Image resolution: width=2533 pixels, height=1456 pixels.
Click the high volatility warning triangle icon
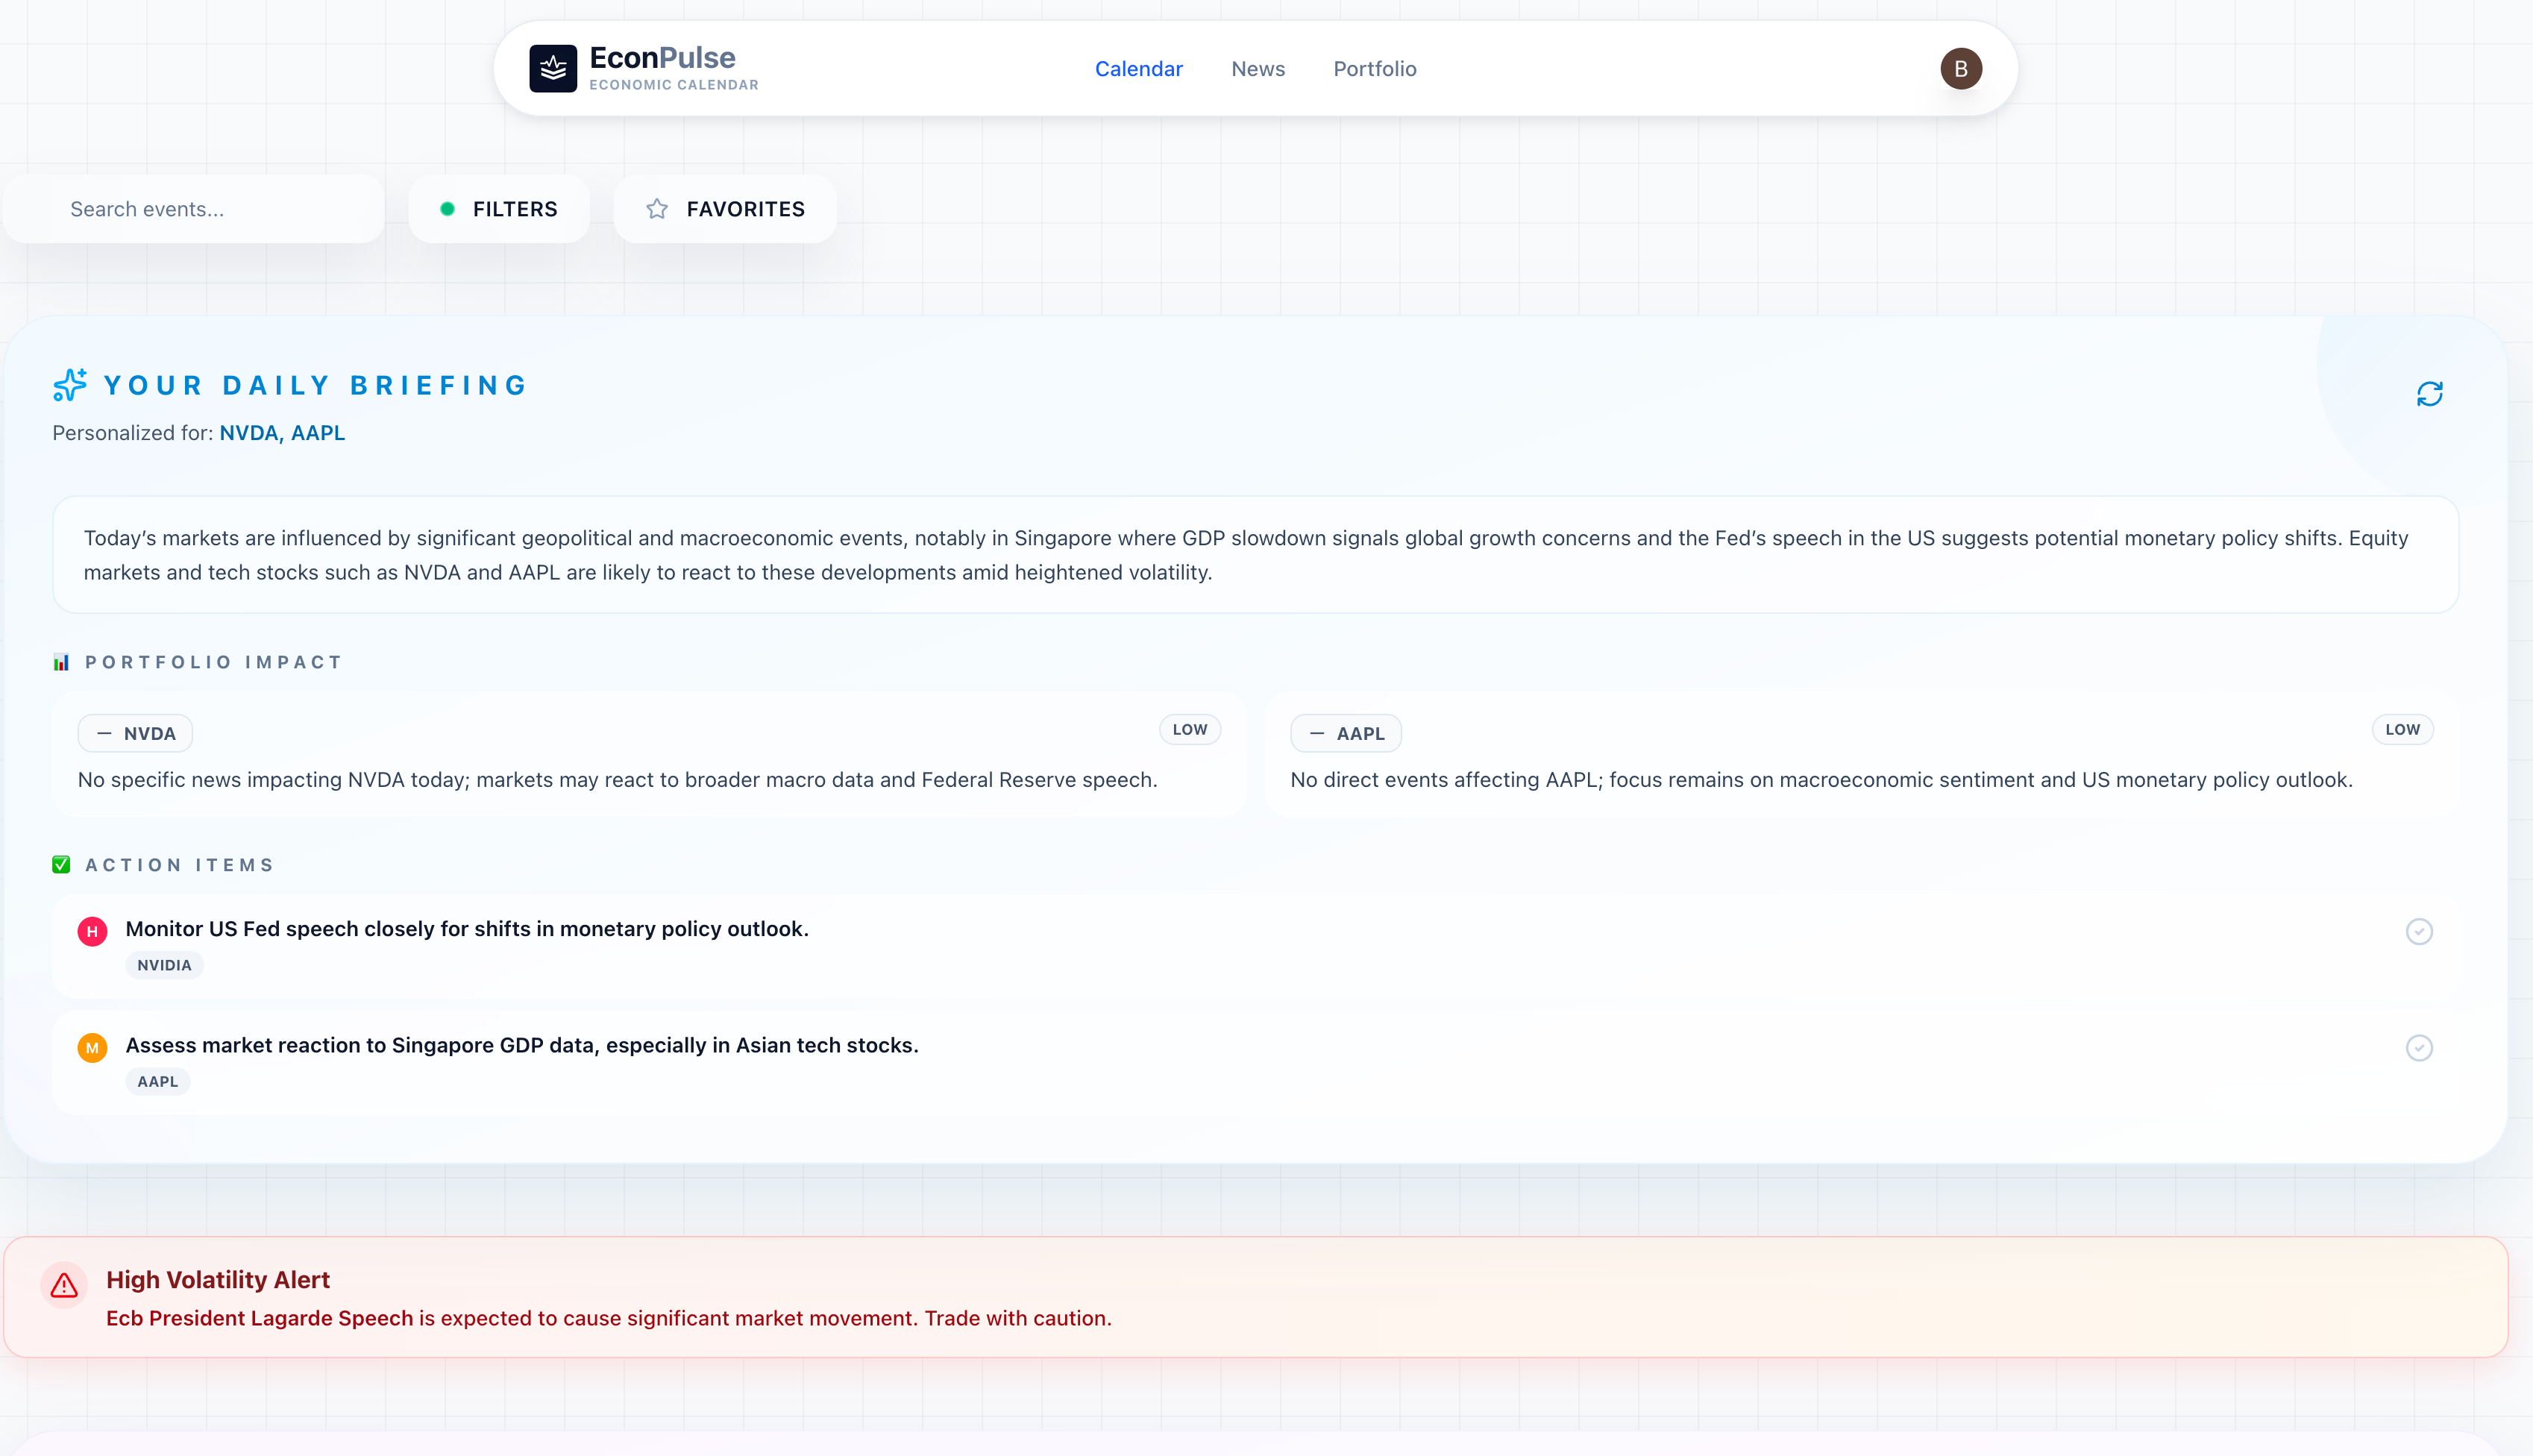[64, 1286]
